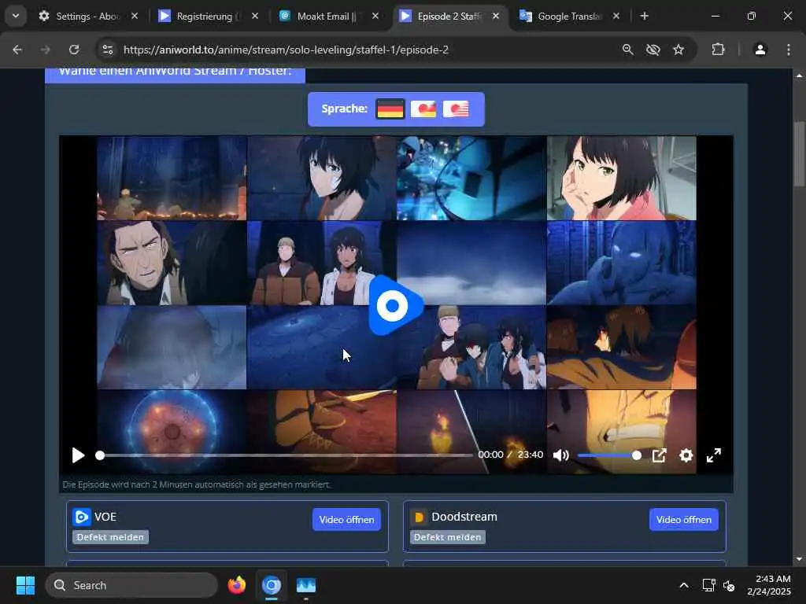
Task: Bookmark this page with the star icon
Action: (x=678, y=50)
